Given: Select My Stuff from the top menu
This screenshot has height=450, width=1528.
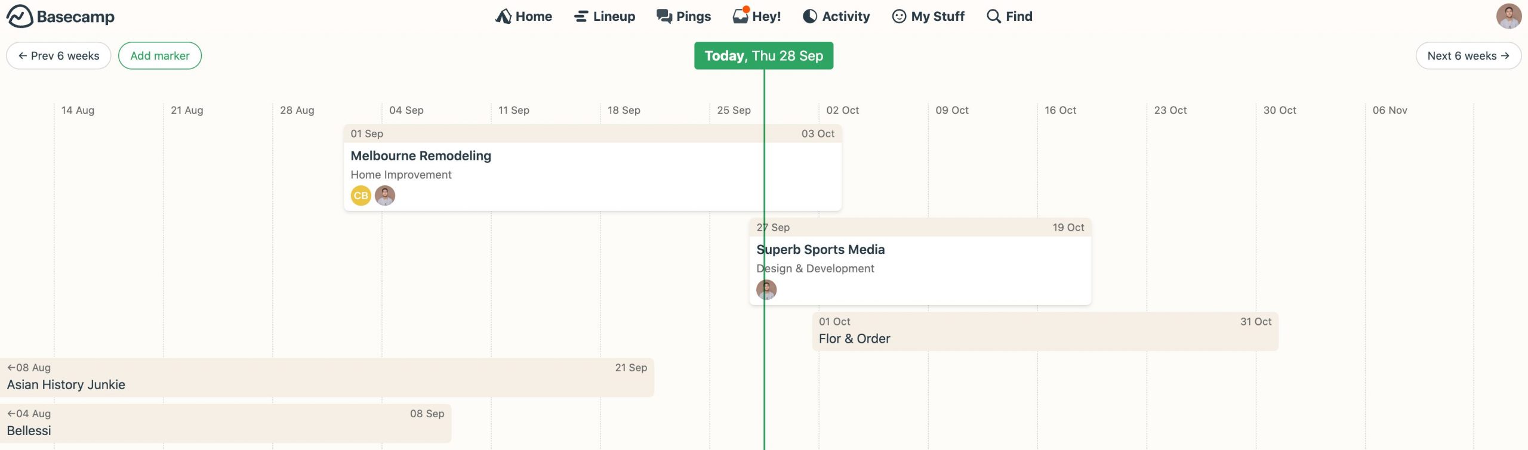Looking at the screenshot, I should (x=937, y=15).
